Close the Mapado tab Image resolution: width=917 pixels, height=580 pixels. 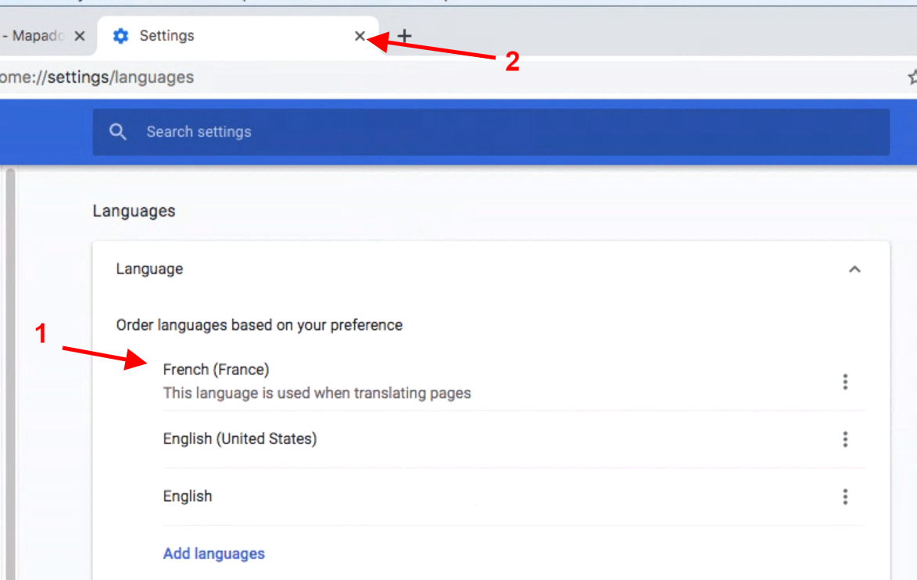pyautogui.click(x=79, y=36)
